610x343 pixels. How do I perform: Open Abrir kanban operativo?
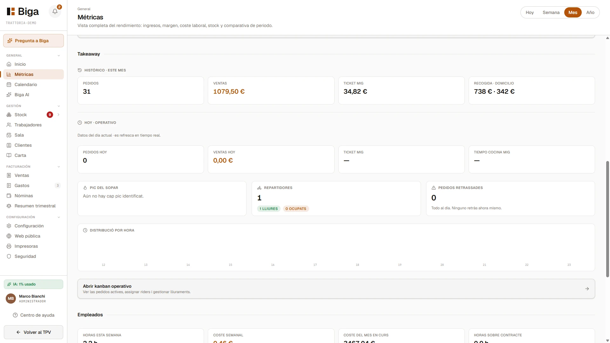click(x=336, y=289)
